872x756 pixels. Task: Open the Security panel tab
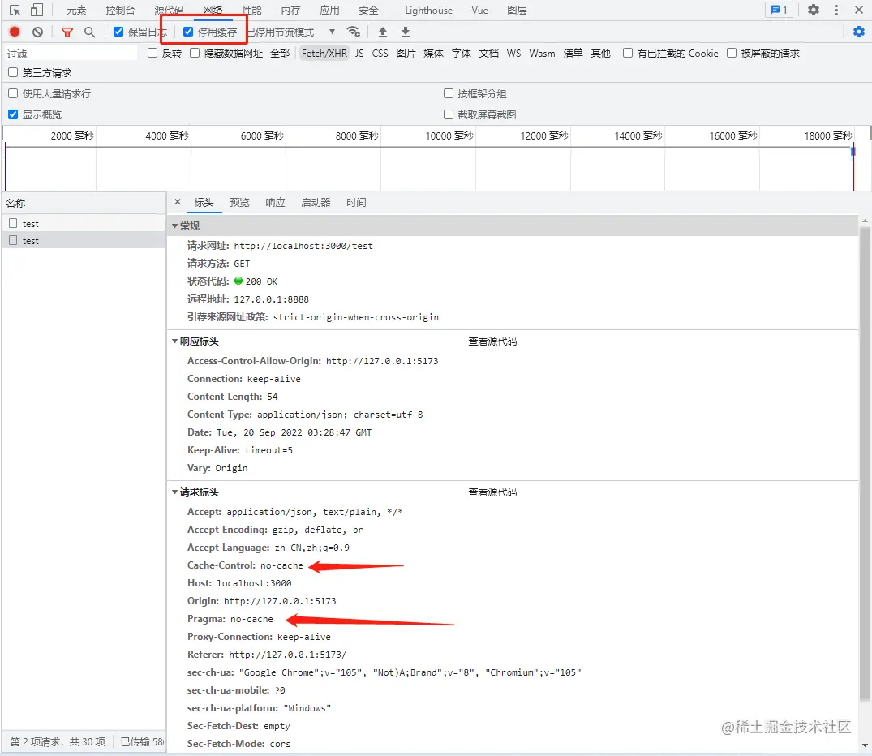click(368, 10)
